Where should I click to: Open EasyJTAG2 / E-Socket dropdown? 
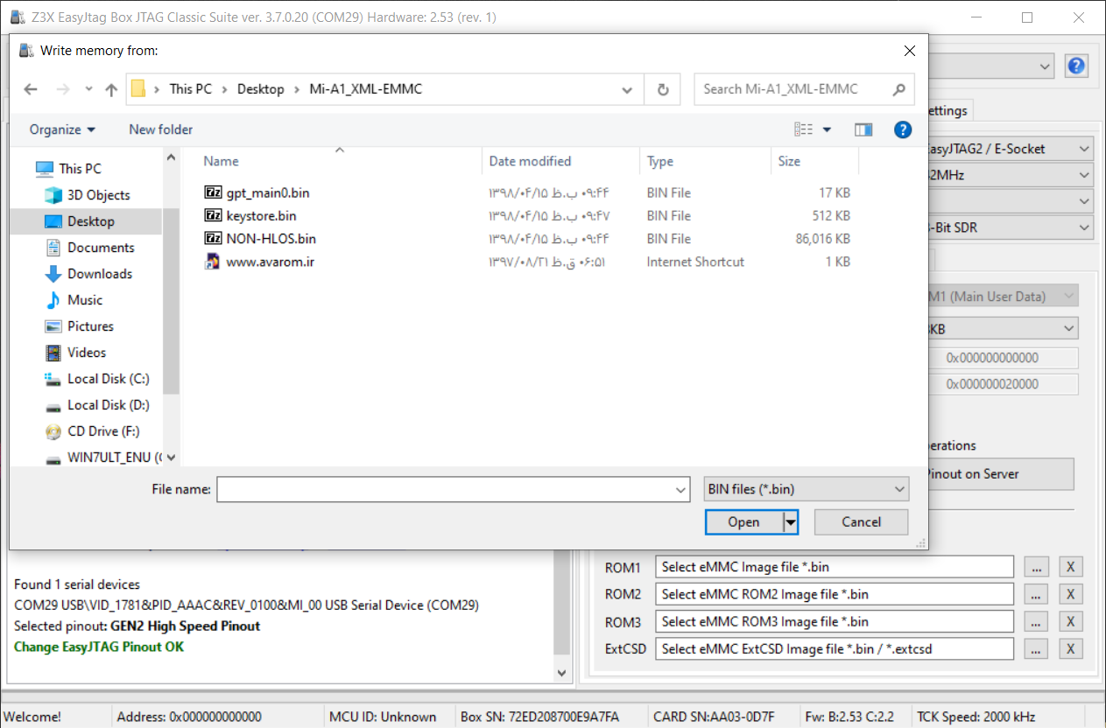[1011, 149]
